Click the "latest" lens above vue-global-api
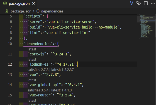Viewport: 156px width, 105px height. (32, 80)
